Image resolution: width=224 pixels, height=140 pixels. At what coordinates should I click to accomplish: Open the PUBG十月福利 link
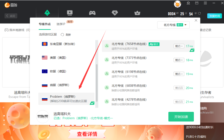point(196,137)
